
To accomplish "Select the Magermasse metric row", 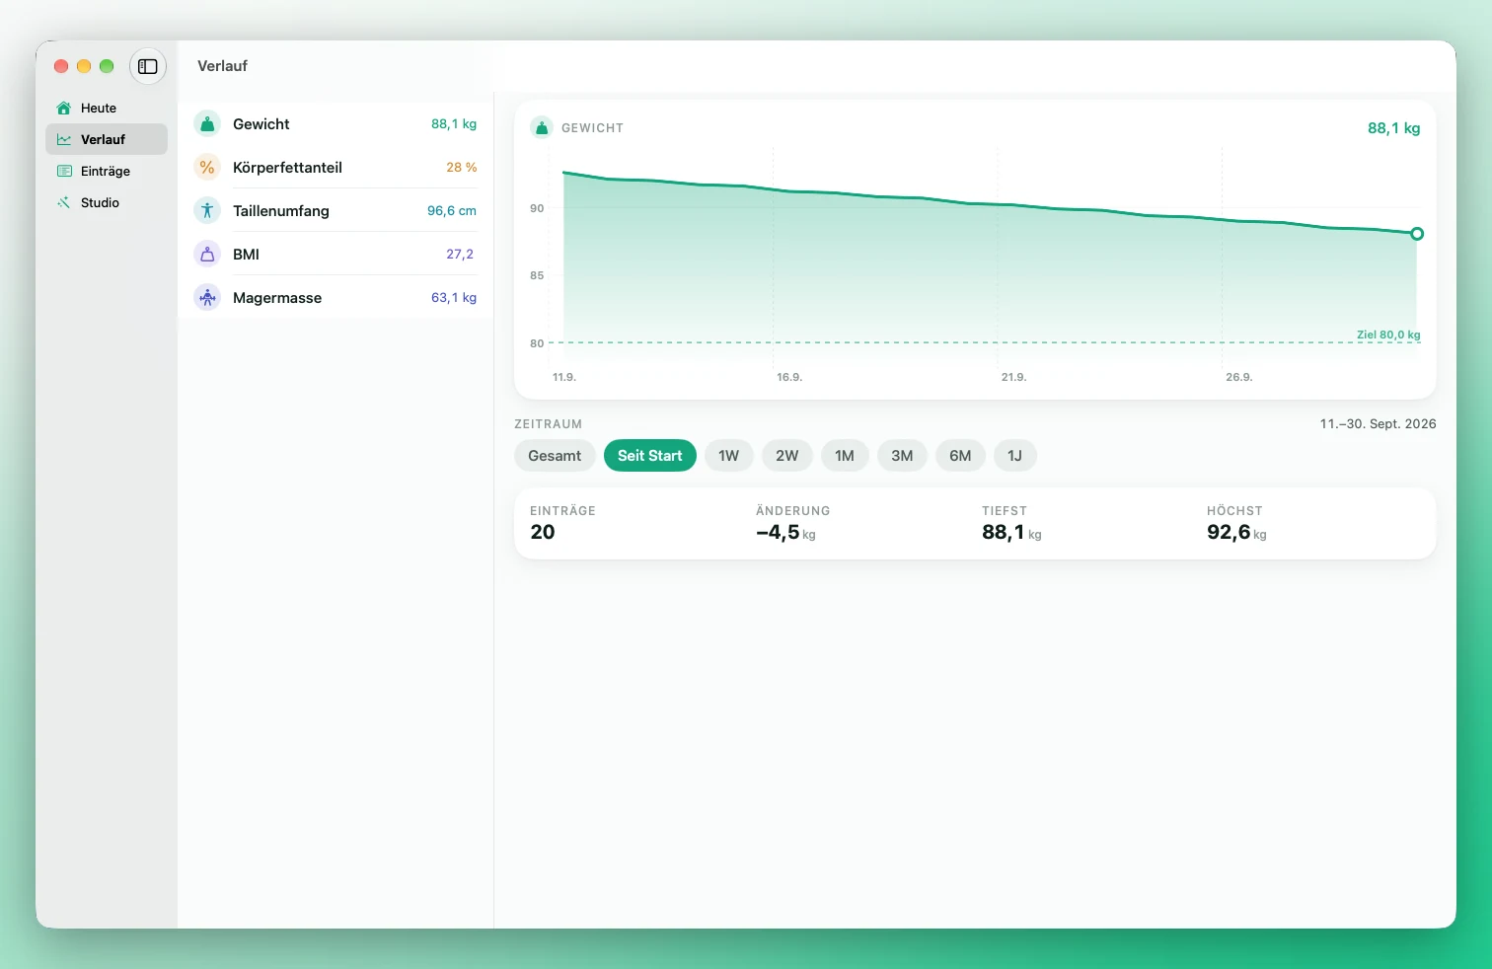I will [x=336, y=298].
